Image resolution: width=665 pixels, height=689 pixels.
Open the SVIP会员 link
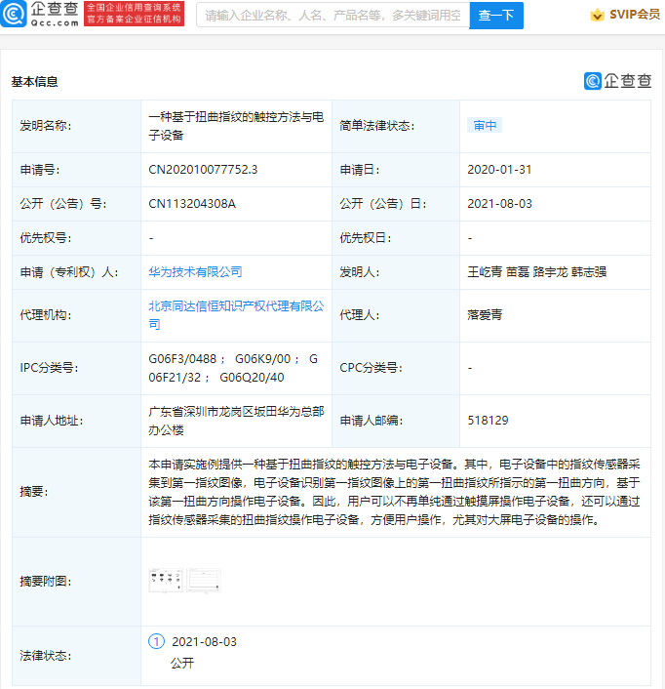[634, 15]
